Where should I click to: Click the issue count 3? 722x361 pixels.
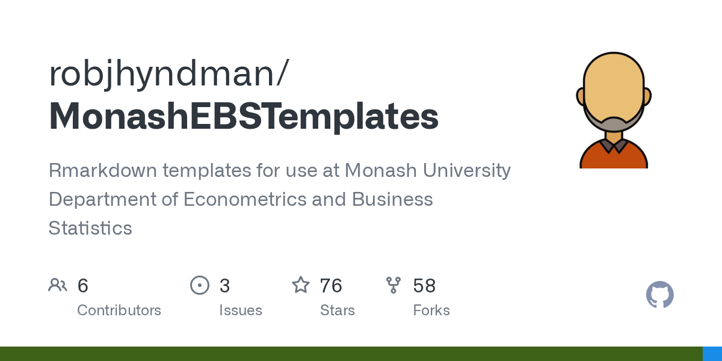224,285
